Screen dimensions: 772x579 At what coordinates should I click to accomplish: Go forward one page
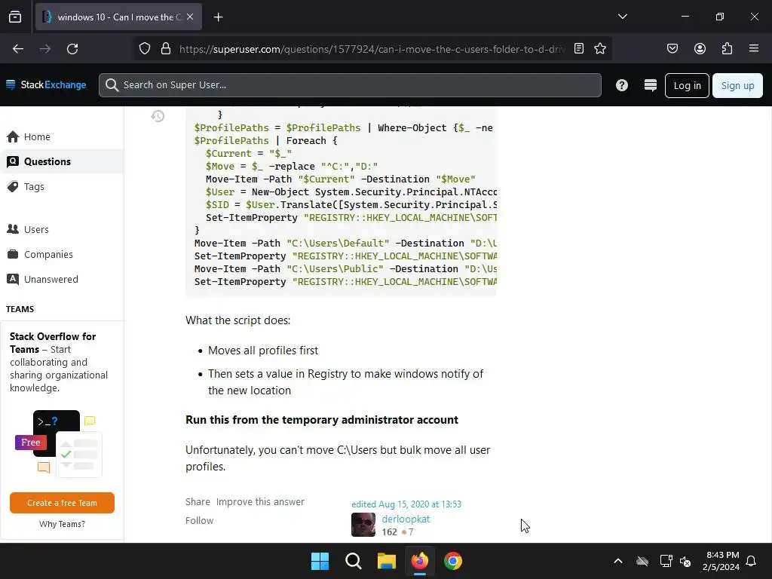45,49
